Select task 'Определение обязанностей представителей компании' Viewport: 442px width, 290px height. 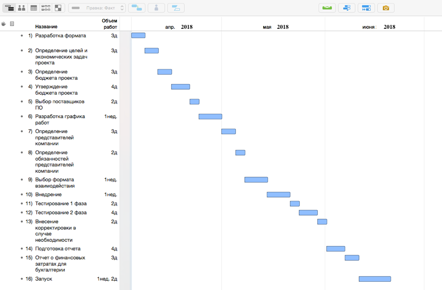(x=55, y=162)
